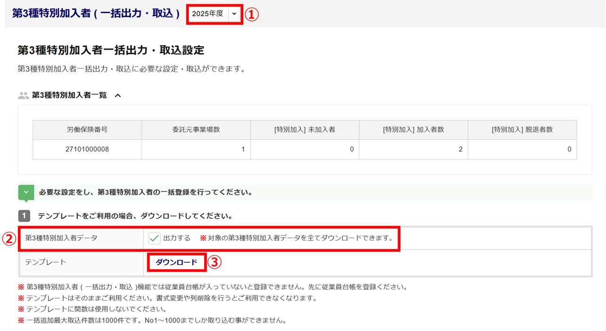This screenshot has width=606, height=331.
Task: Click the gray step 1 number badge
Action: coord(24,216)
